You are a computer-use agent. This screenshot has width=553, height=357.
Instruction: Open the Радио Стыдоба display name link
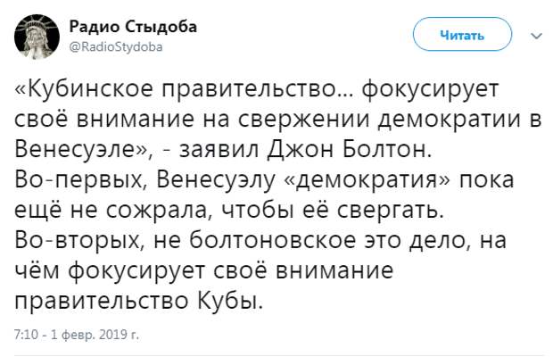click(134, 28)
